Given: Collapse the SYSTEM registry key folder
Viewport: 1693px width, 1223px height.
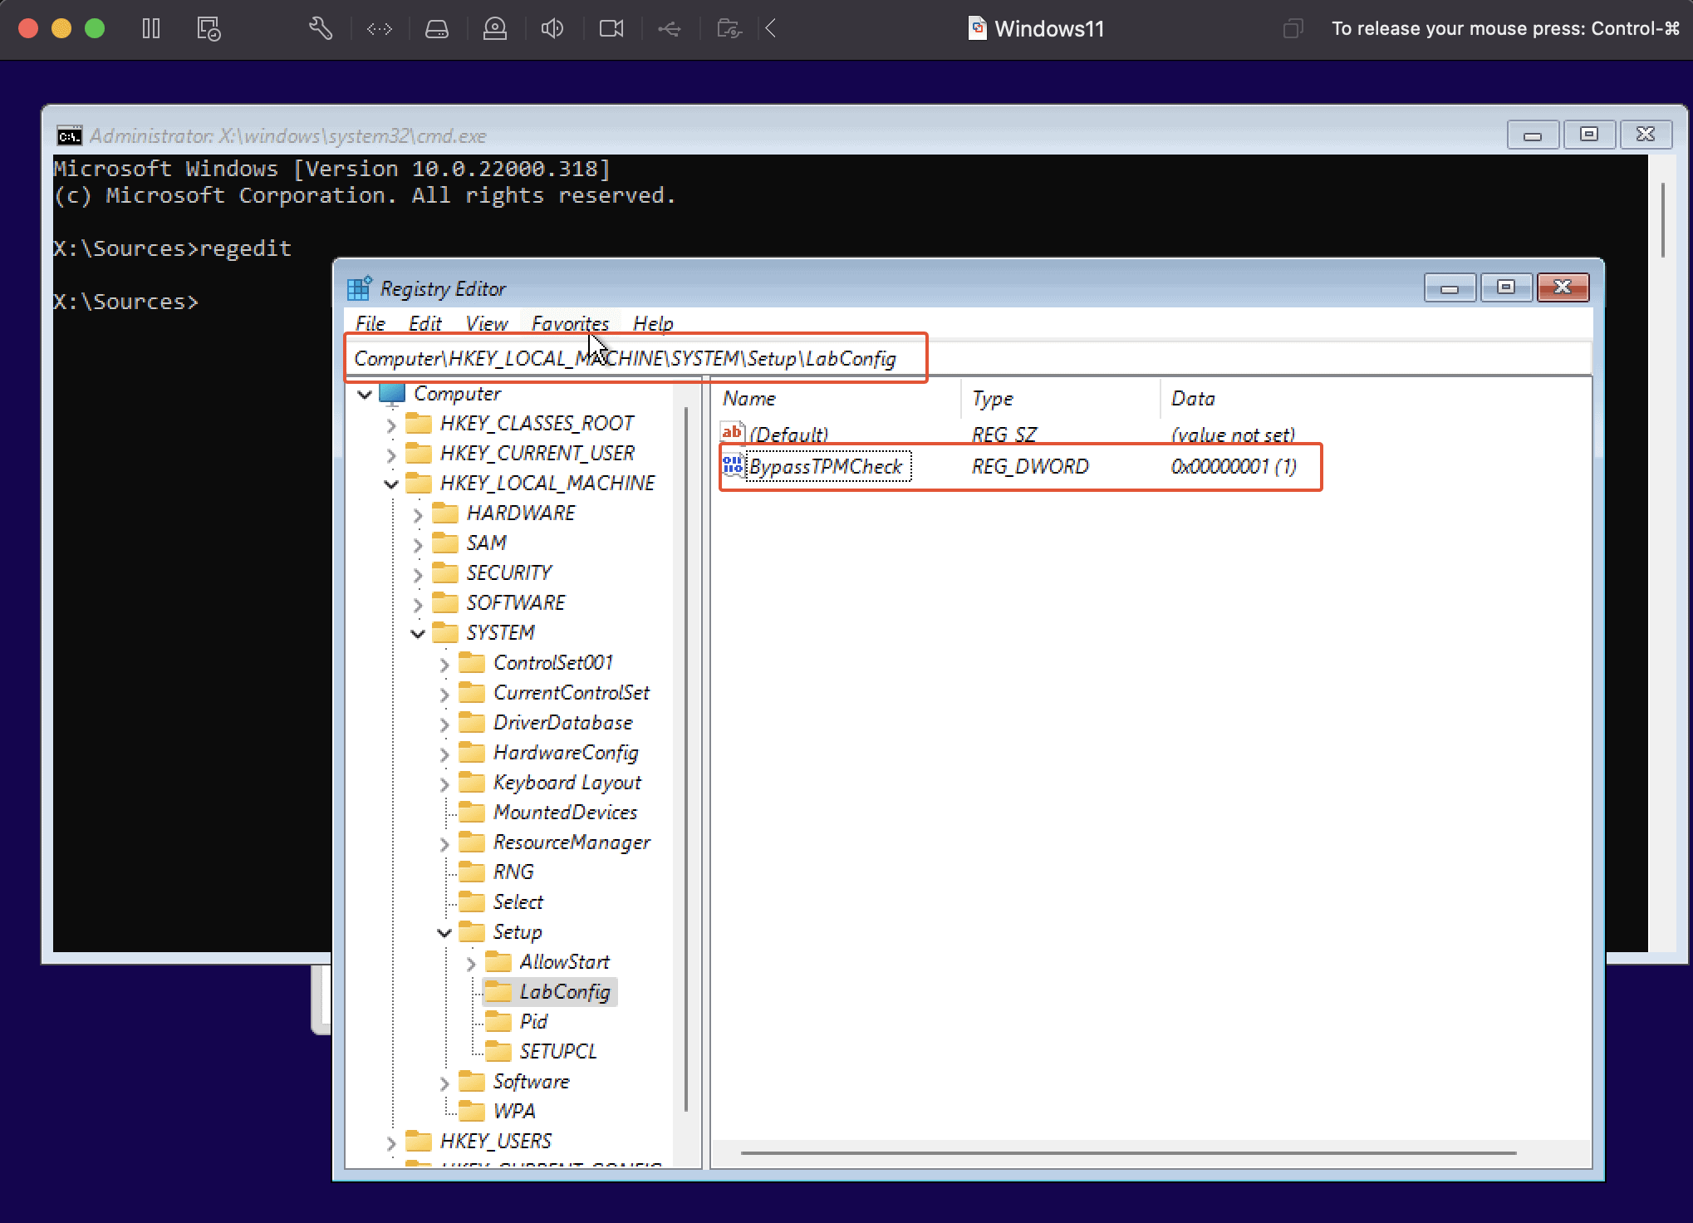Looking at the screenshot, I should coord(418,632).
